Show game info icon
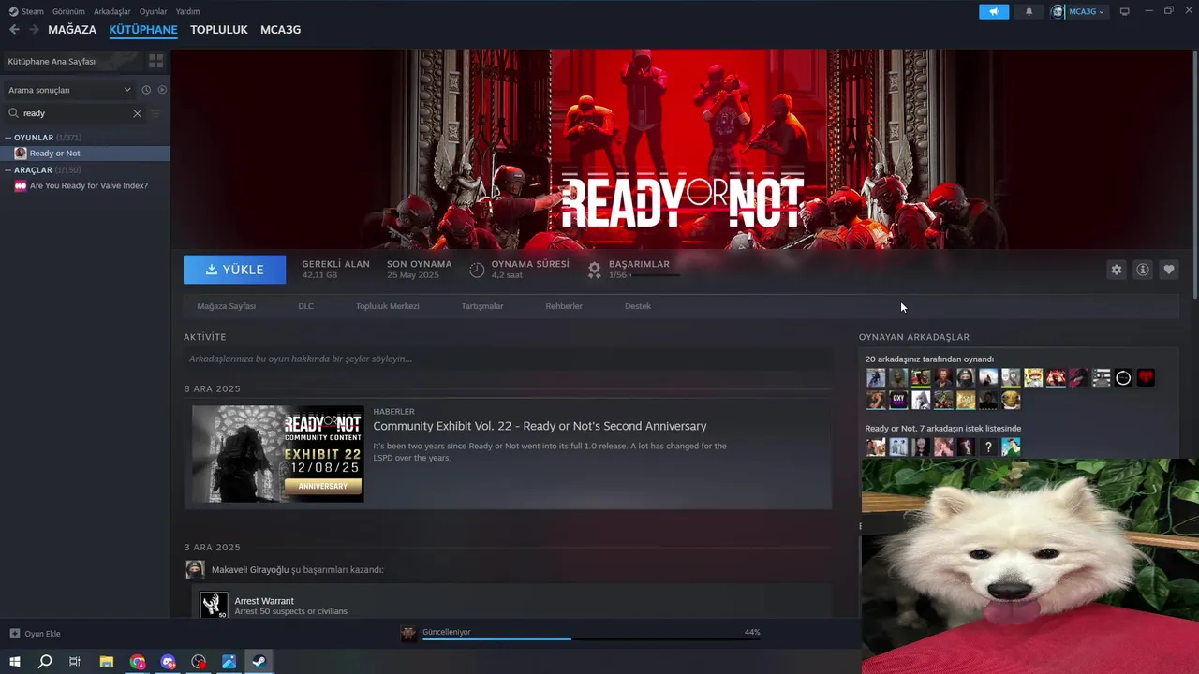This screenshot has width=1199, height=674. pos(1142,270)
